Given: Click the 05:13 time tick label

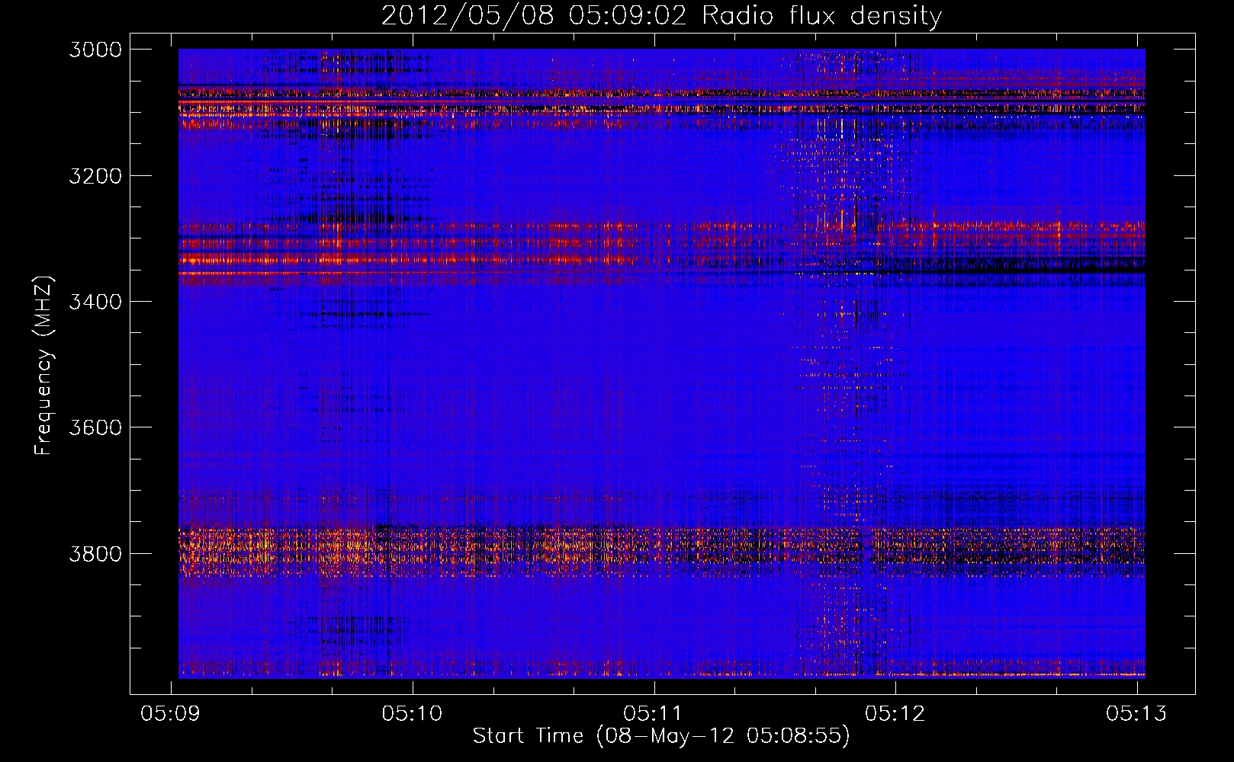Looking at the screenshot, I should pyautogui.click(x=1136, y=713).
